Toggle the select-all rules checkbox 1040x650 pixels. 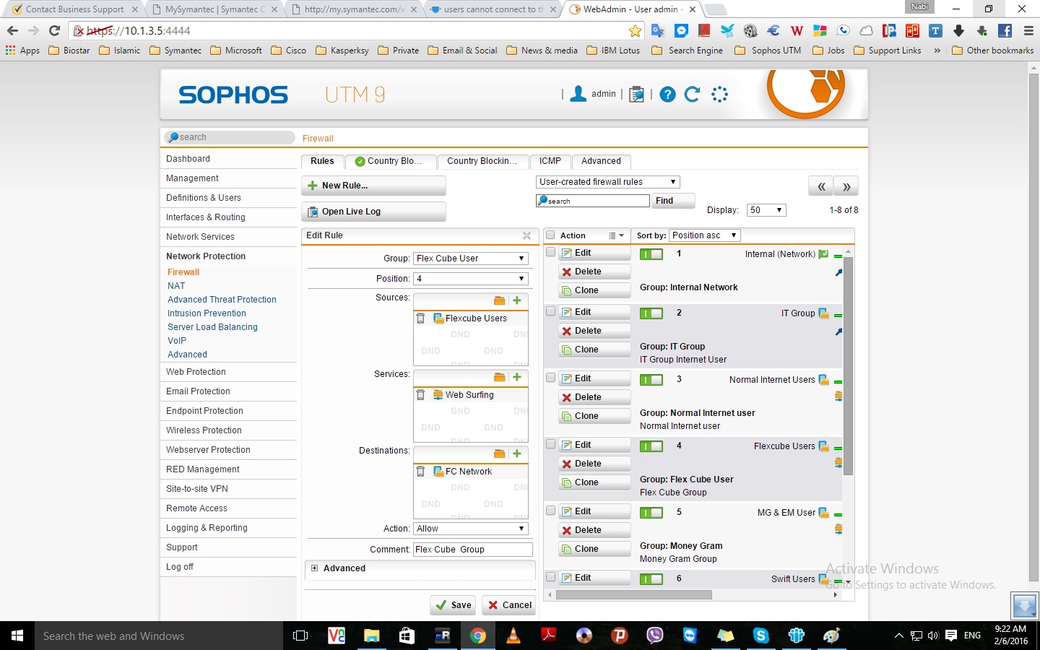[x=551, y=235]
